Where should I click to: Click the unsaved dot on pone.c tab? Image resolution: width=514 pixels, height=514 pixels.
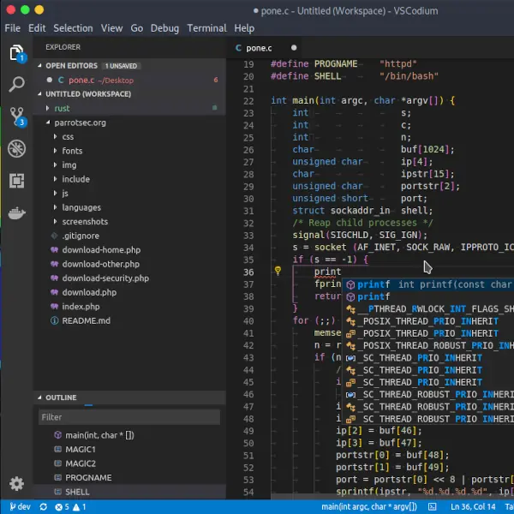click(x=294, y=48)
